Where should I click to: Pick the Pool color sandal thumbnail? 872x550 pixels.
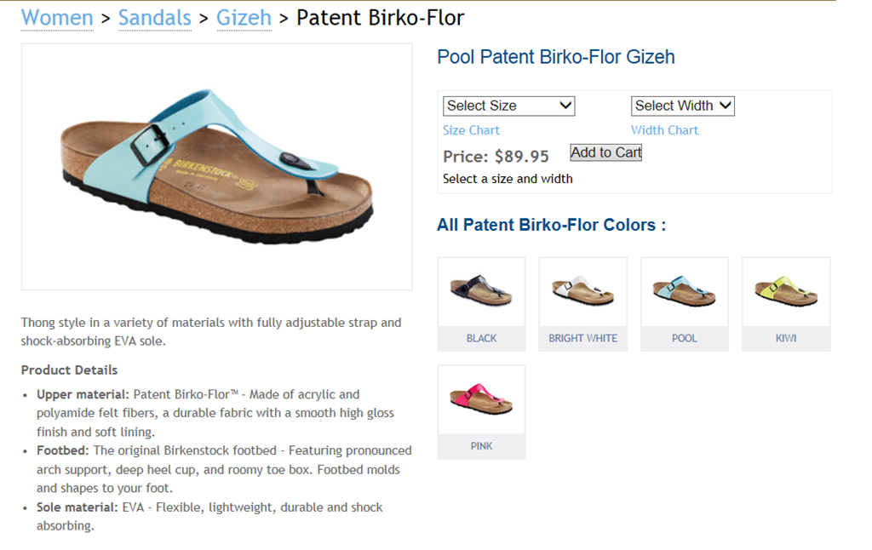(684, 292)
